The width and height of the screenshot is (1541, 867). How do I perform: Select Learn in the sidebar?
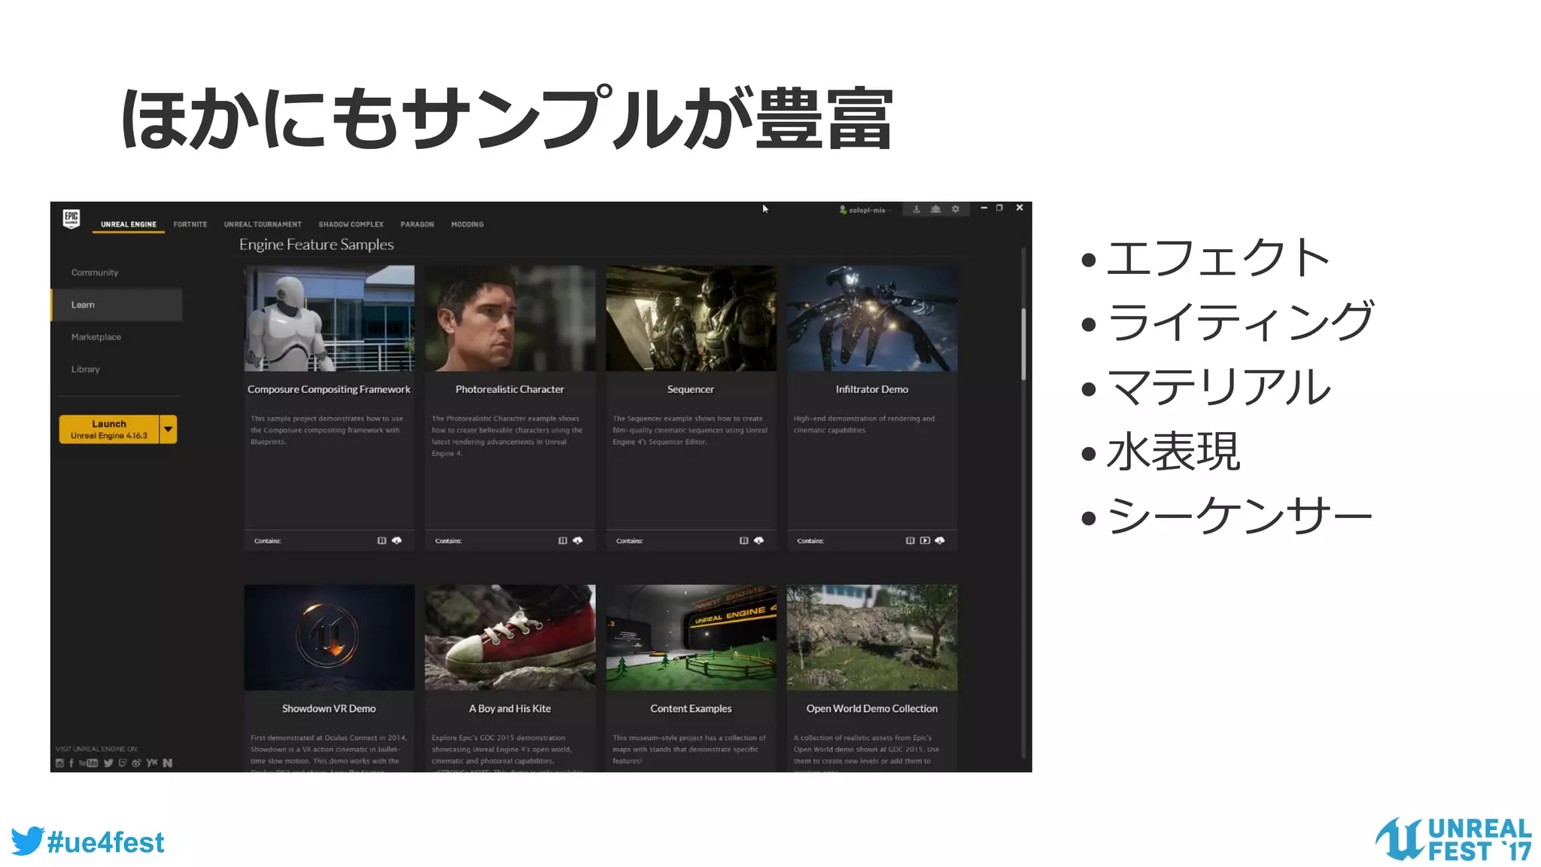pyautogui.click(x=117, y=305)
